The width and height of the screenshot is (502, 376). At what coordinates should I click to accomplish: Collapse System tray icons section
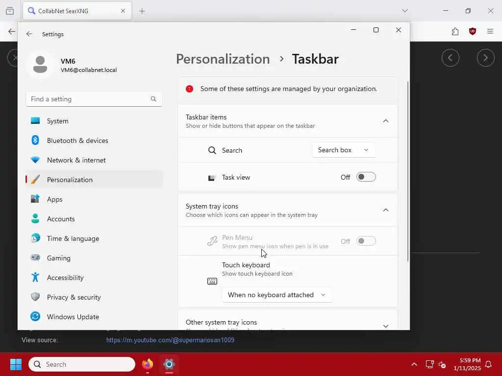386,210
